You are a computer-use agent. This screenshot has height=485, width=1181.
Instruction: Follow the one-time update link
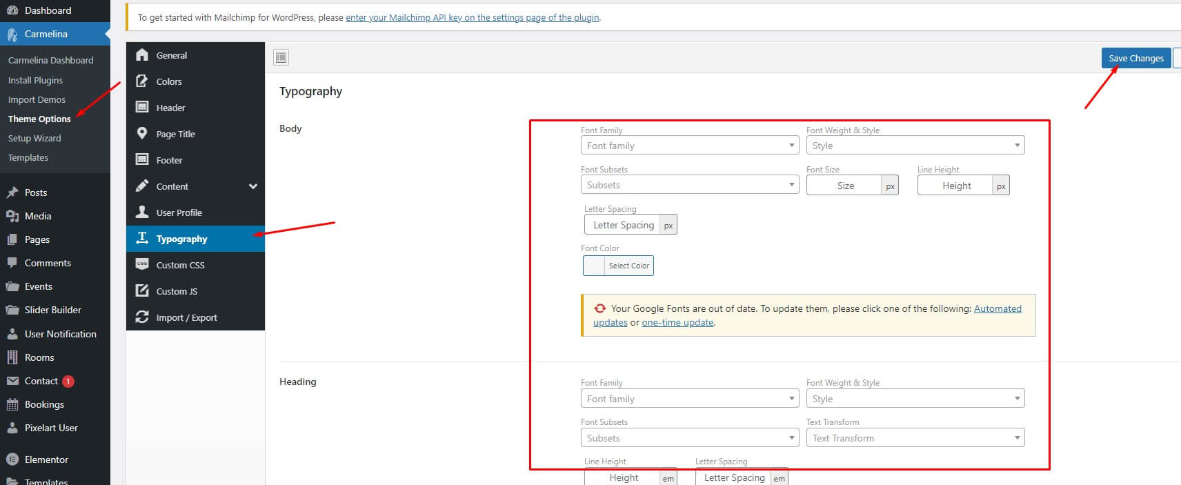677,322
